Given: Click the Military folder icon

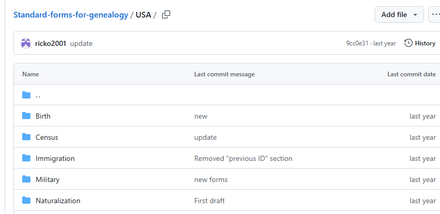Looking at the screenshot, I should click(26, 179).
